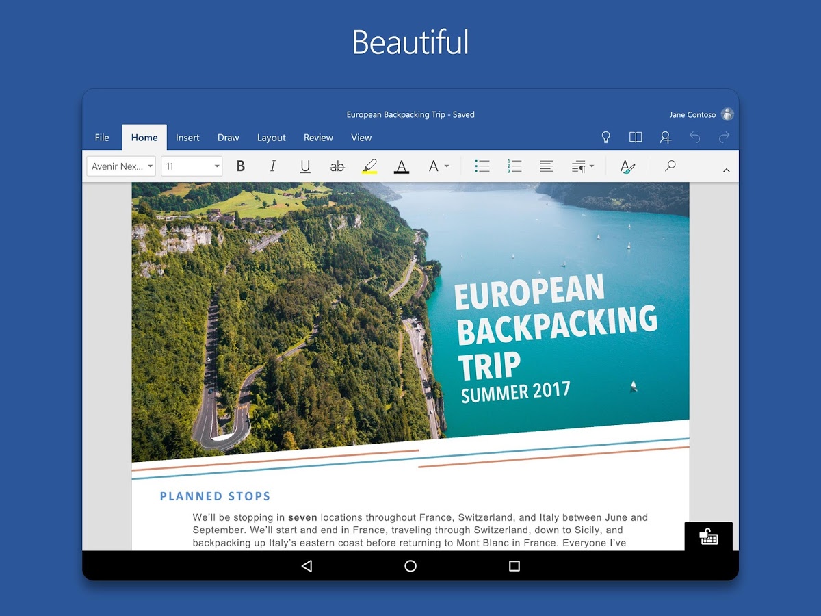Select the Tell Me lightbulb icon
This screenshot has height=616, width=821.
(x=605, y=138)
